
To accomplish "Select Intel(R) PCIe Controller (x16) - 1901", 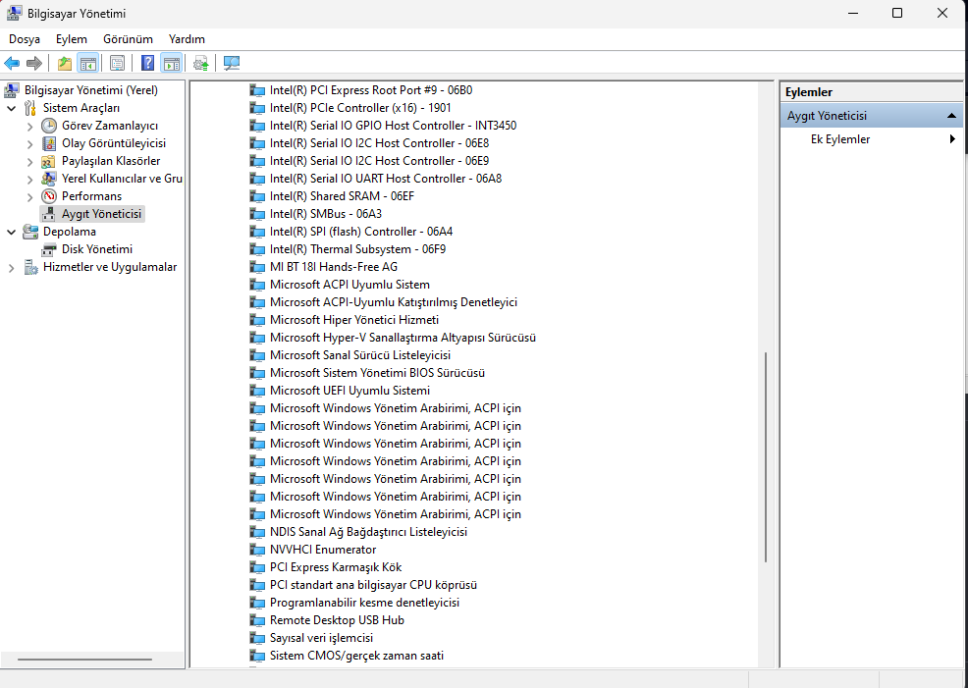I will [360, 108].
